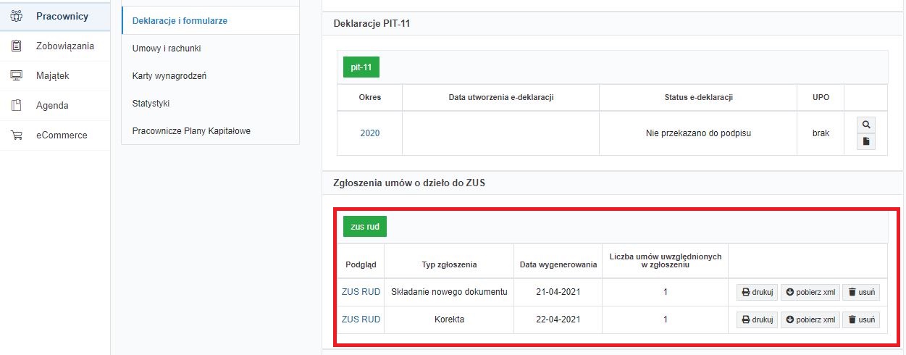
Task: Click the date 22-04-2021 cell
Action: (558, 319)
